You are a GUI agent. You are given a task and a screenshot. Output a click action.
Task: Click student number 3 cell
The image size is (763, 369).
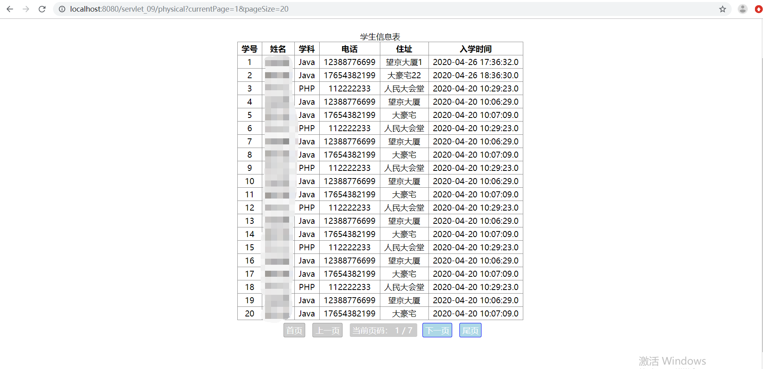click(250, 89)
